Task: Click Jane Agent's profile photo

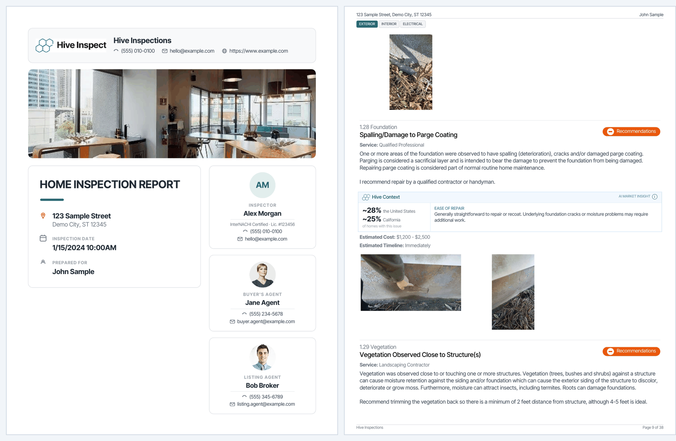Action: [263, 275]
